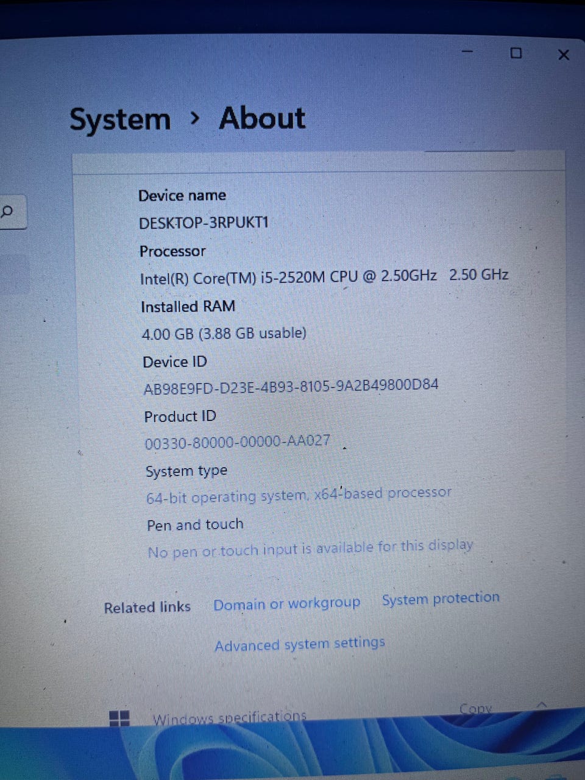The height and width of the screenshot is (780, 585).
Task: Minimize the Settings window
Action: 468,52
